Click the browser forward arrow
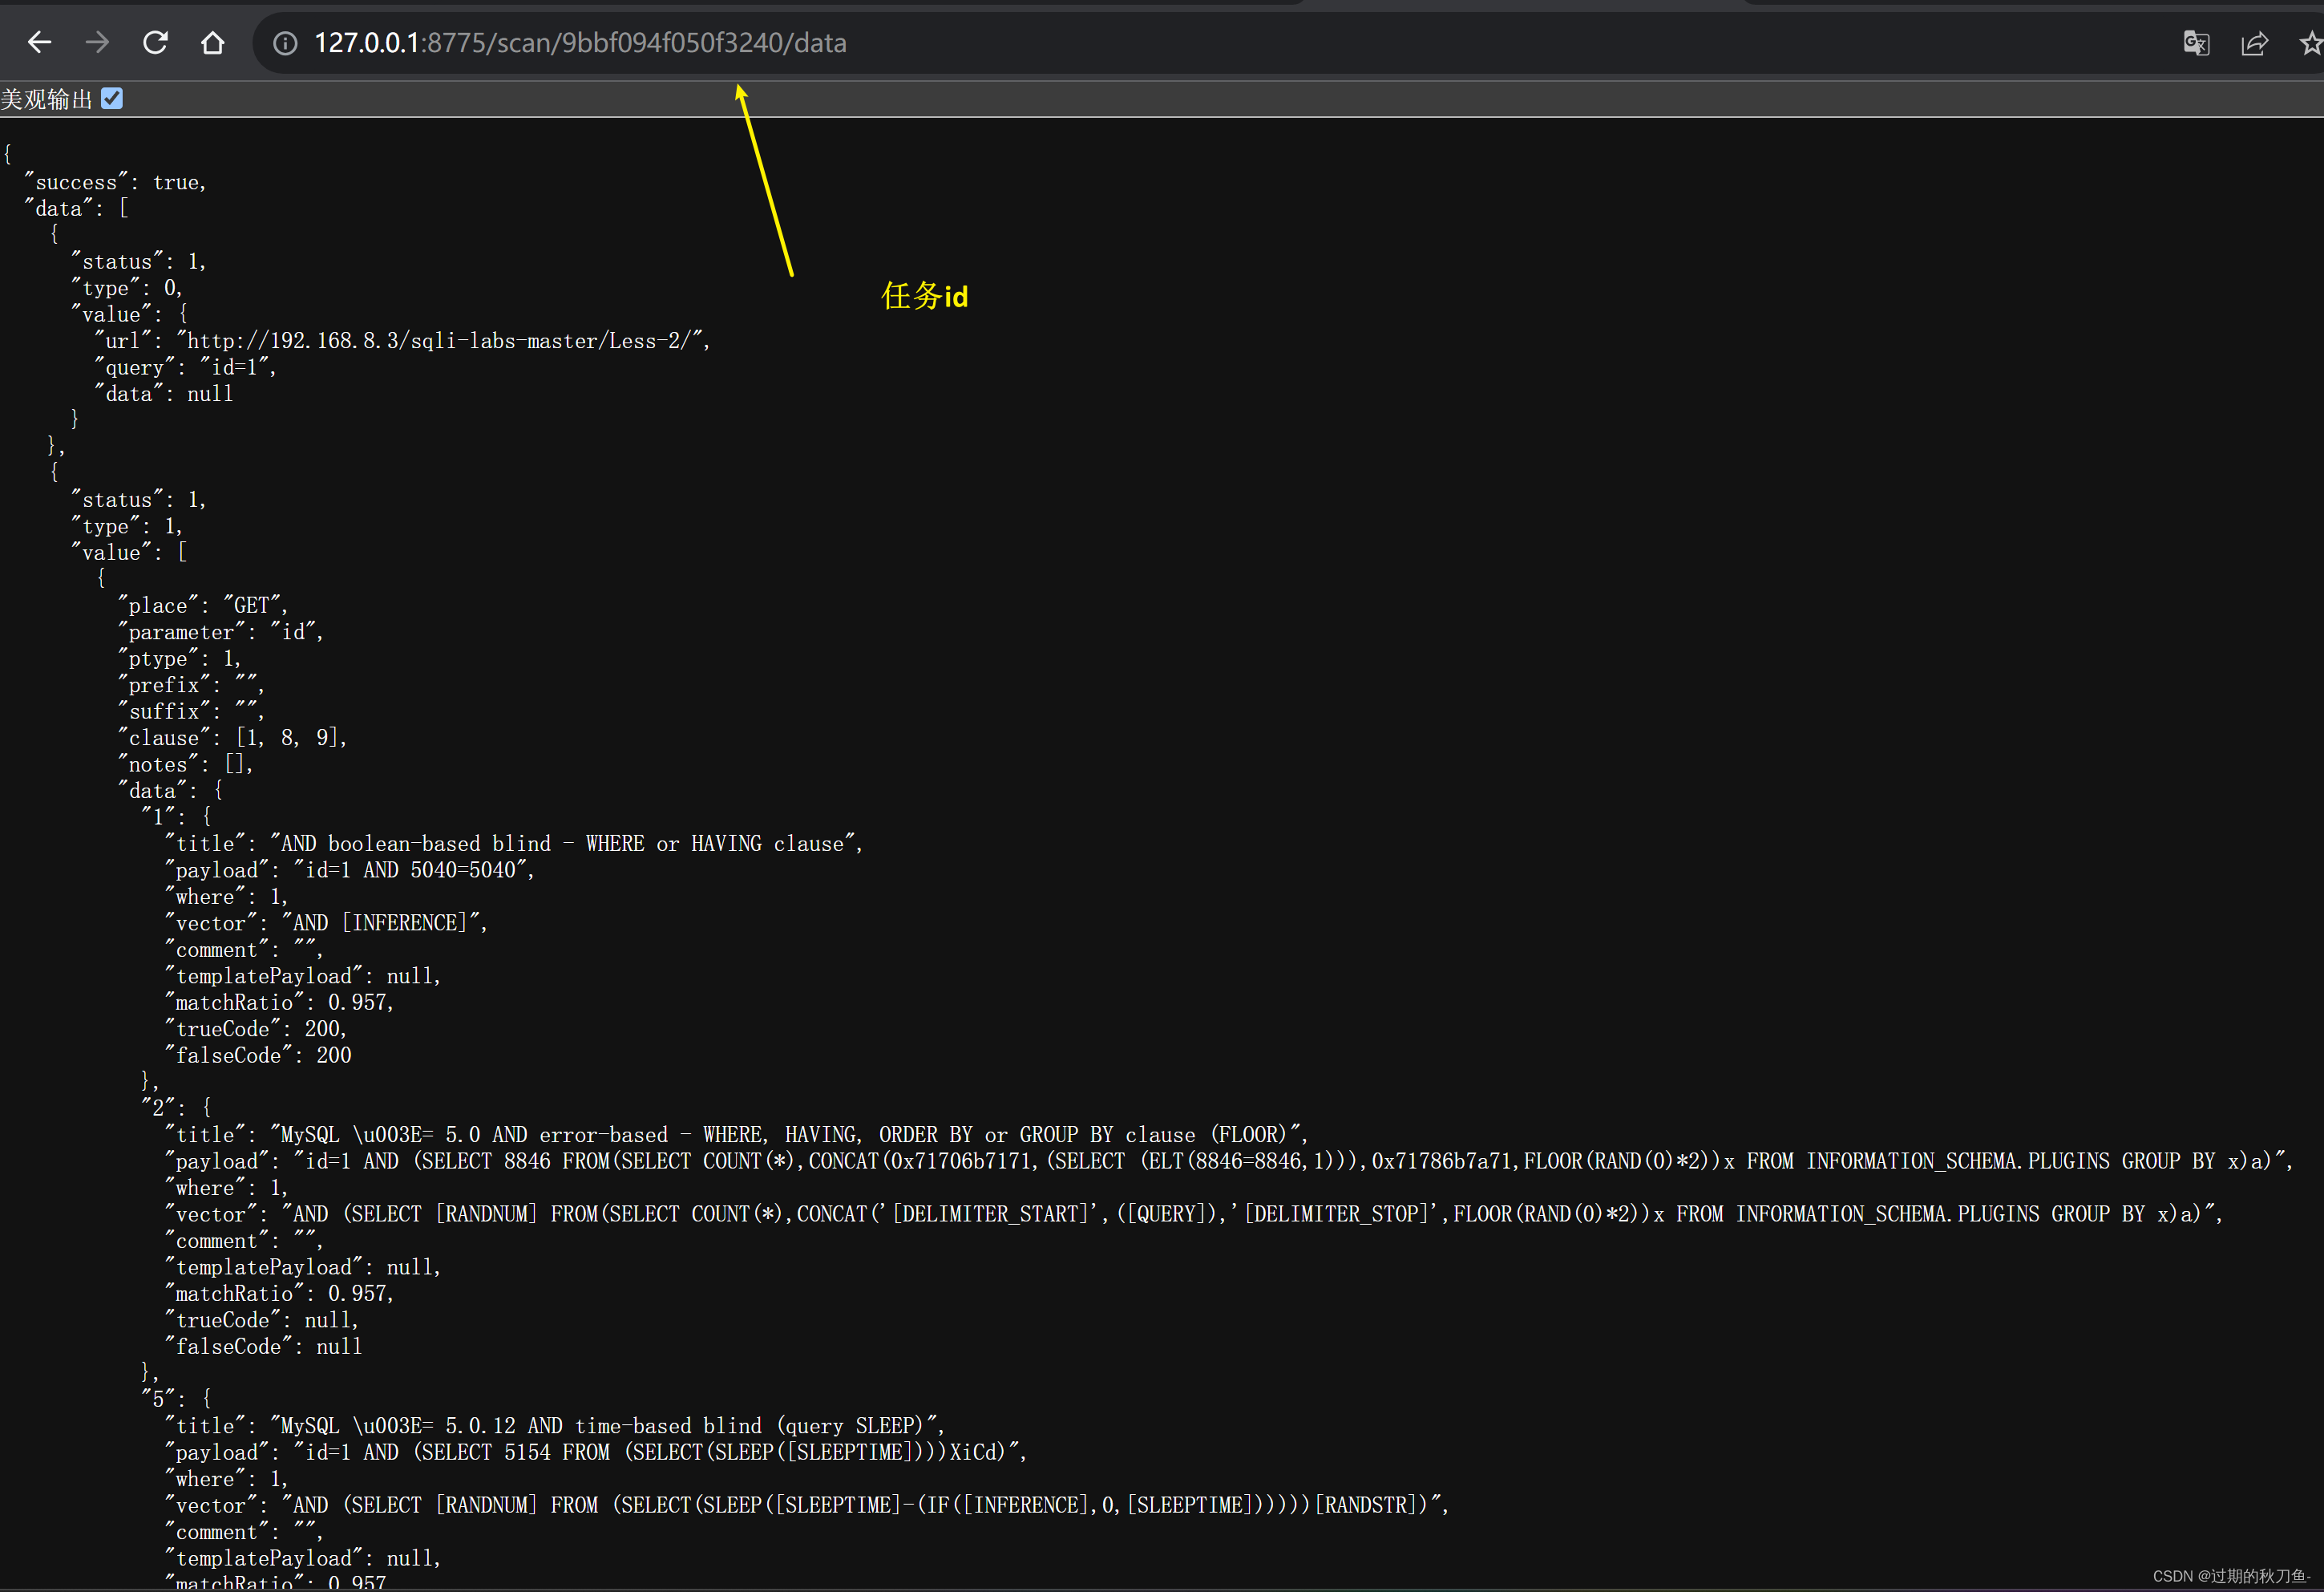The width and height of the screenshot is (2324, 1592). click(x=97, y=42)
